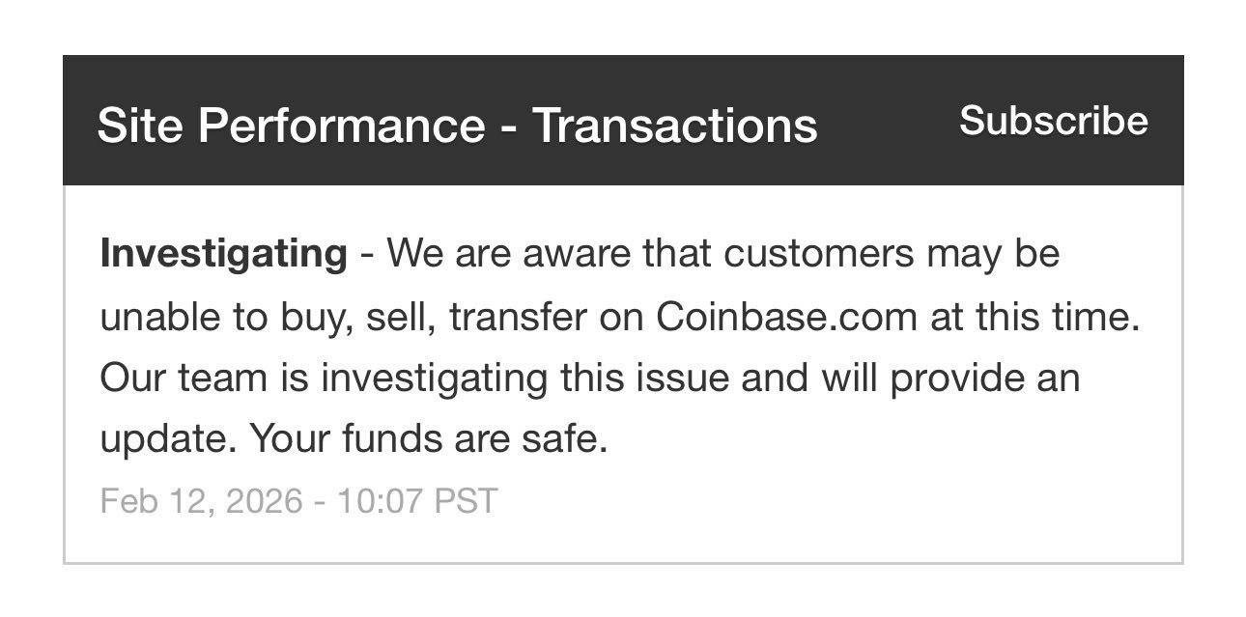Click the bold Investigating status label
Image resolution: width=1246 pixels, height=617 pixels.
click(x=223, y=254)
